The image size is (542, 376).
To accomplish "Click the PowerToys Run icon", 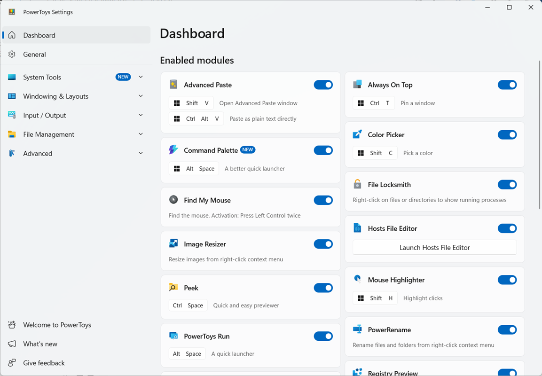I will click(x=173, y=336).
